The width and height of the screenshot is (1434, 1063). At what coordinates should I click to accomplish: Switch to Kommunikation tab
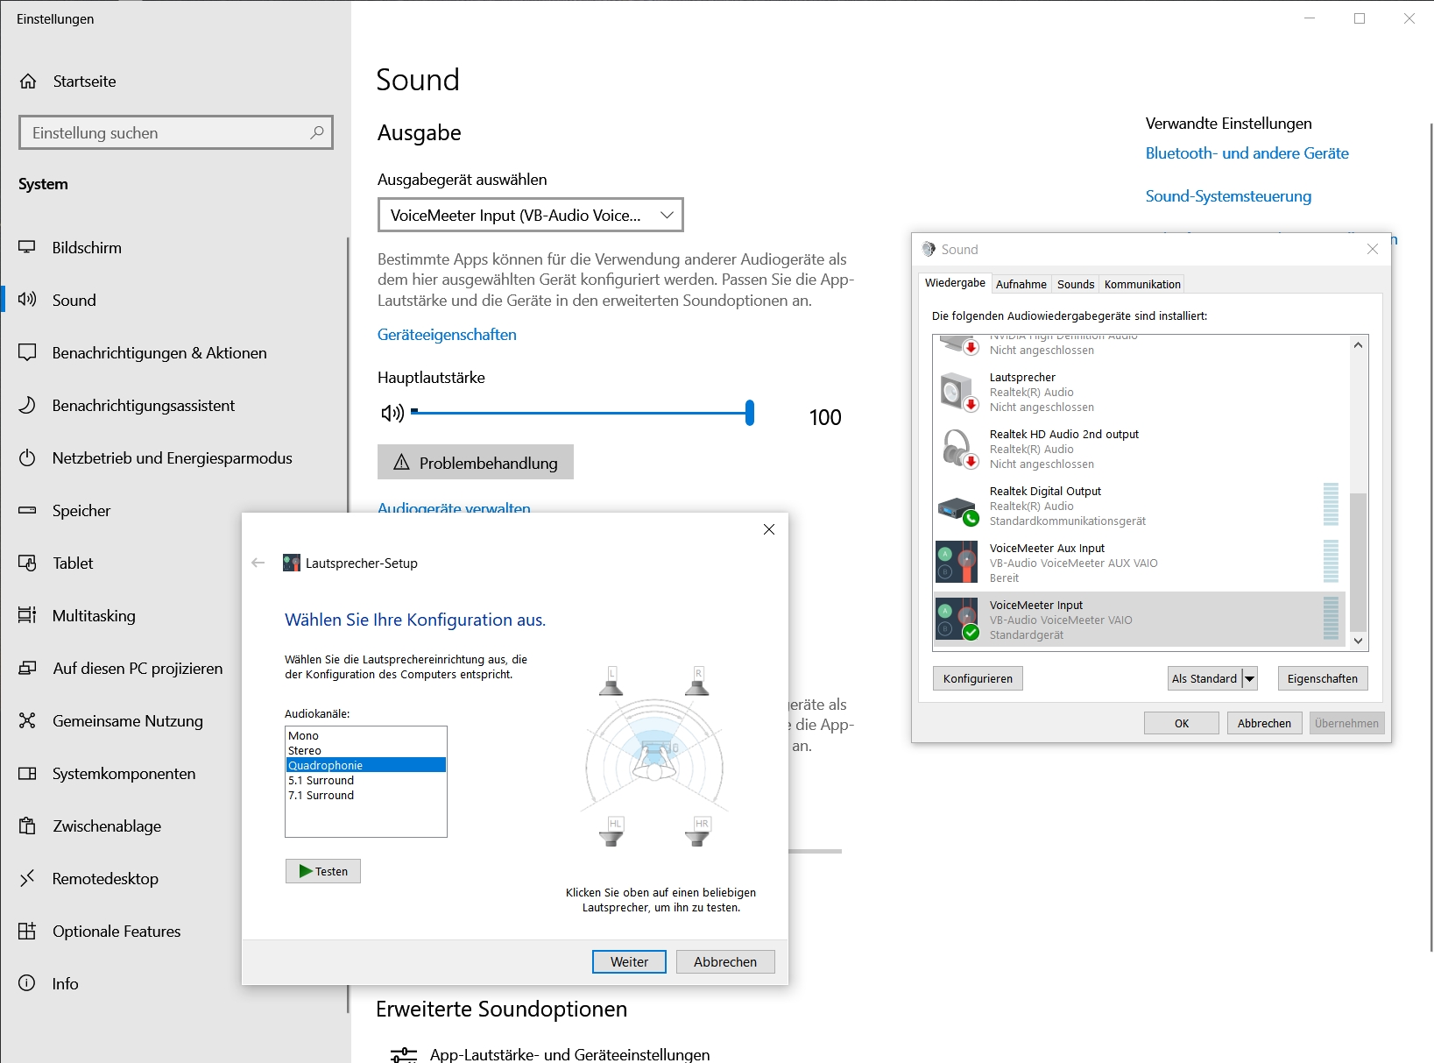[1142, 284]
